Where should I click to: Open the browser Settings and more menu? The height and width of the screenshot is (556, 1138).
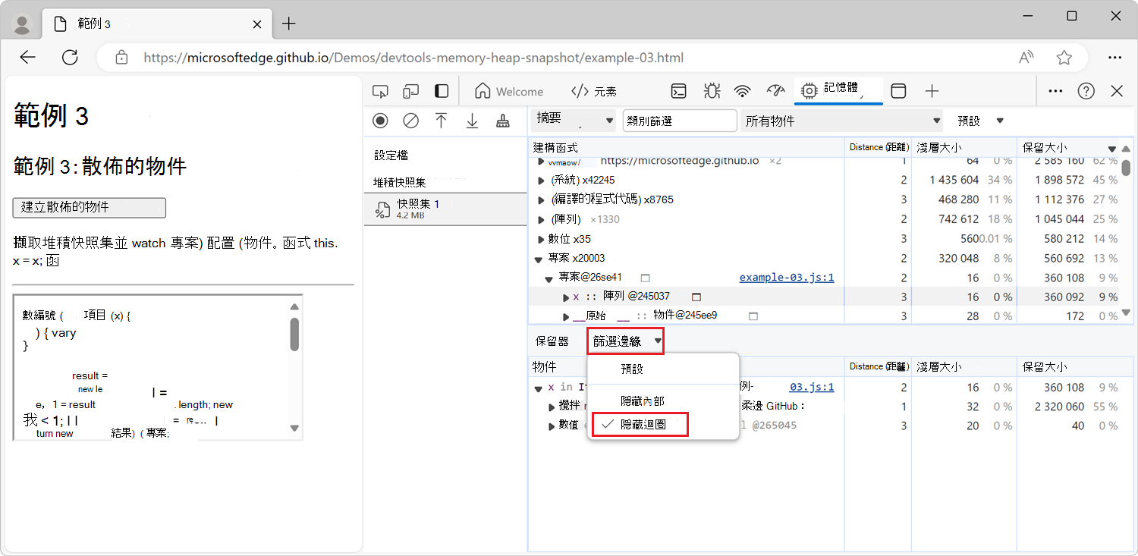click(1114, 58)
